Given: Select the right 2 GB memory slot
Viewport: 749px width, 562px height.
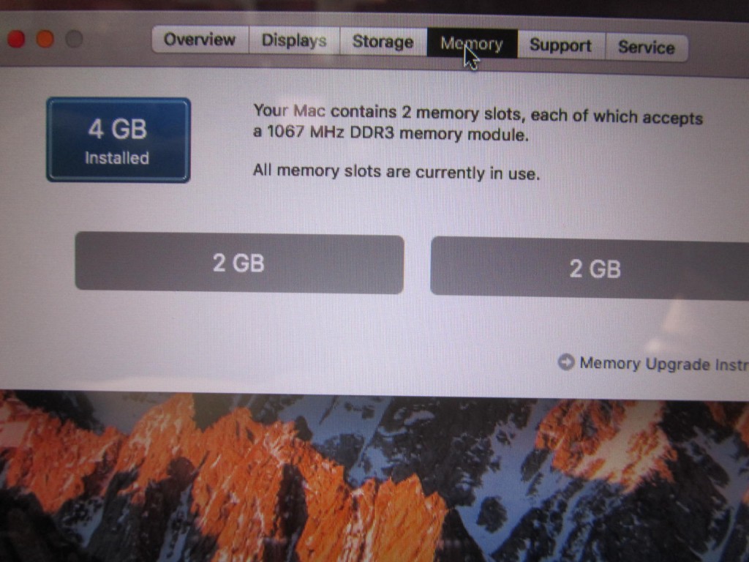Looking at the screenshot, I should pos(590,268).
